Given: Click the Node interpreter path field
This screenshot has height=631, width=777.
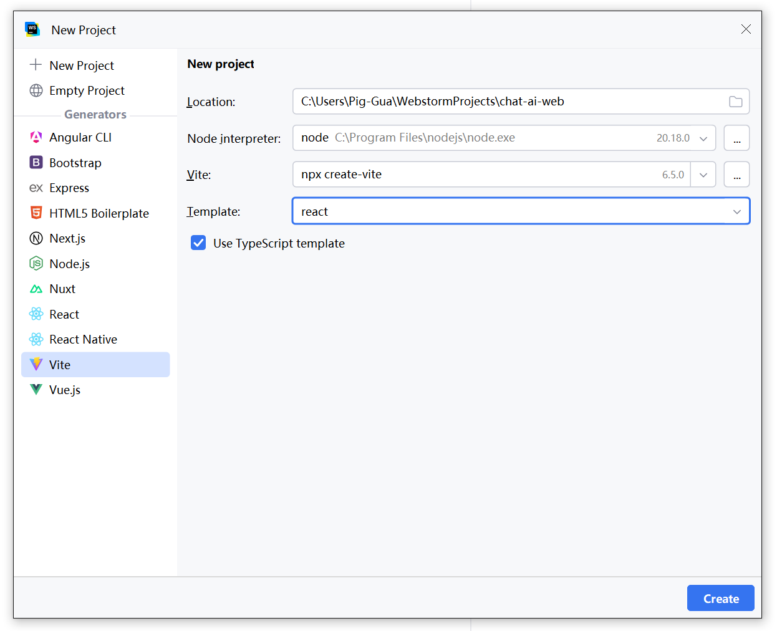Looking at the screenshot, I should tap(504, 138).
